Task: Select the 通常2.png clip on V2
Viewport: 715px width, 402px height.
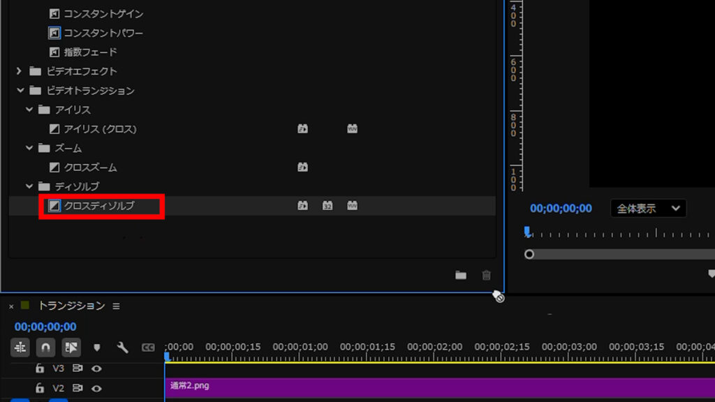Action: coord(419,387)
